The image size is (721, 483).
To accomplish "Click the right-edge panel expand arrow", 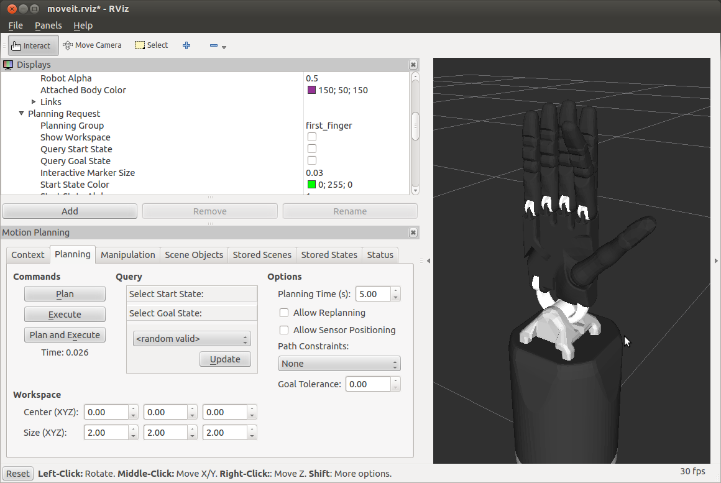I will tap(716, 261).
